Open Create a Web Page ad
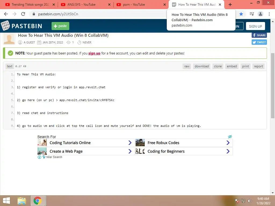 click(x=86, y=151)
